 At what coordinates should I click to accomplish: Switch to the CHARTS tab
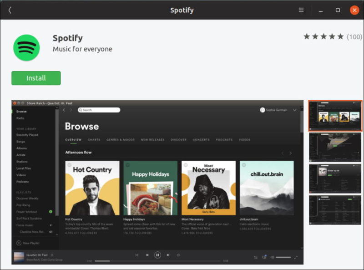pos(94,140)
